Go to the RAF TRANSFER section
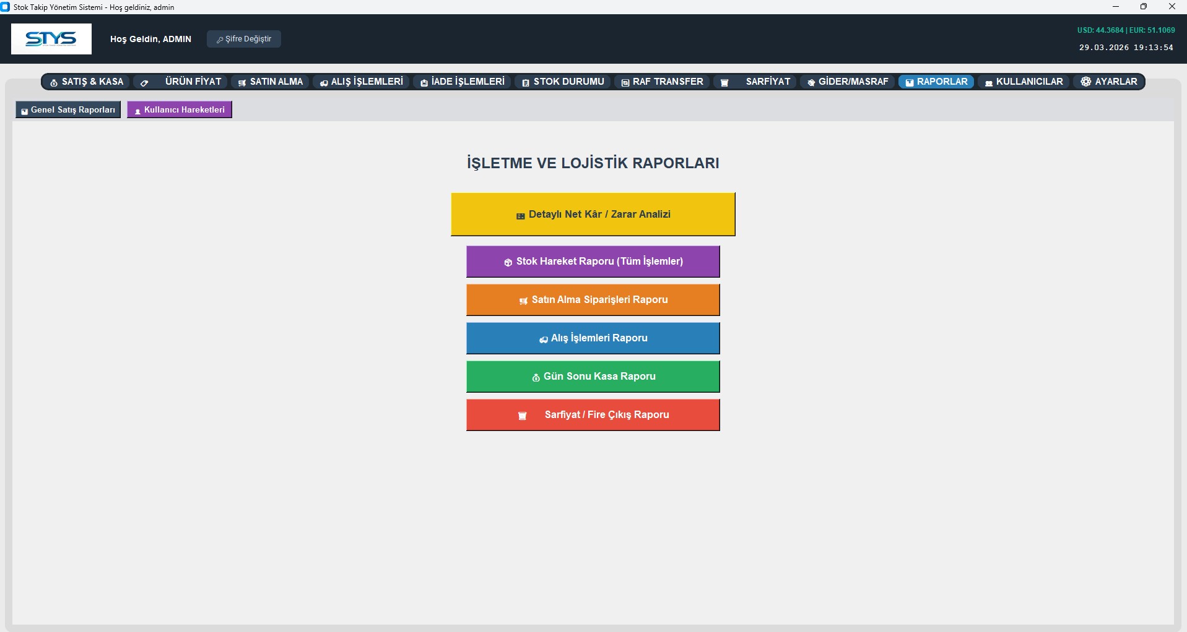The width and height of the screenshot is (1187, 632). (x=662, y=82)
